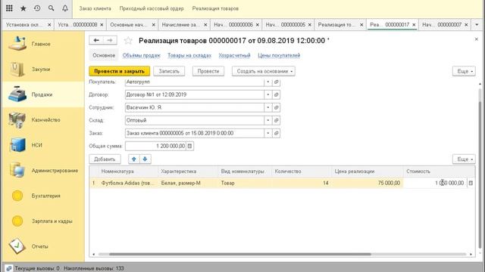Expand the Покупатель dropdown
Viewport: 485px width, 272px height.
(268, 82)
